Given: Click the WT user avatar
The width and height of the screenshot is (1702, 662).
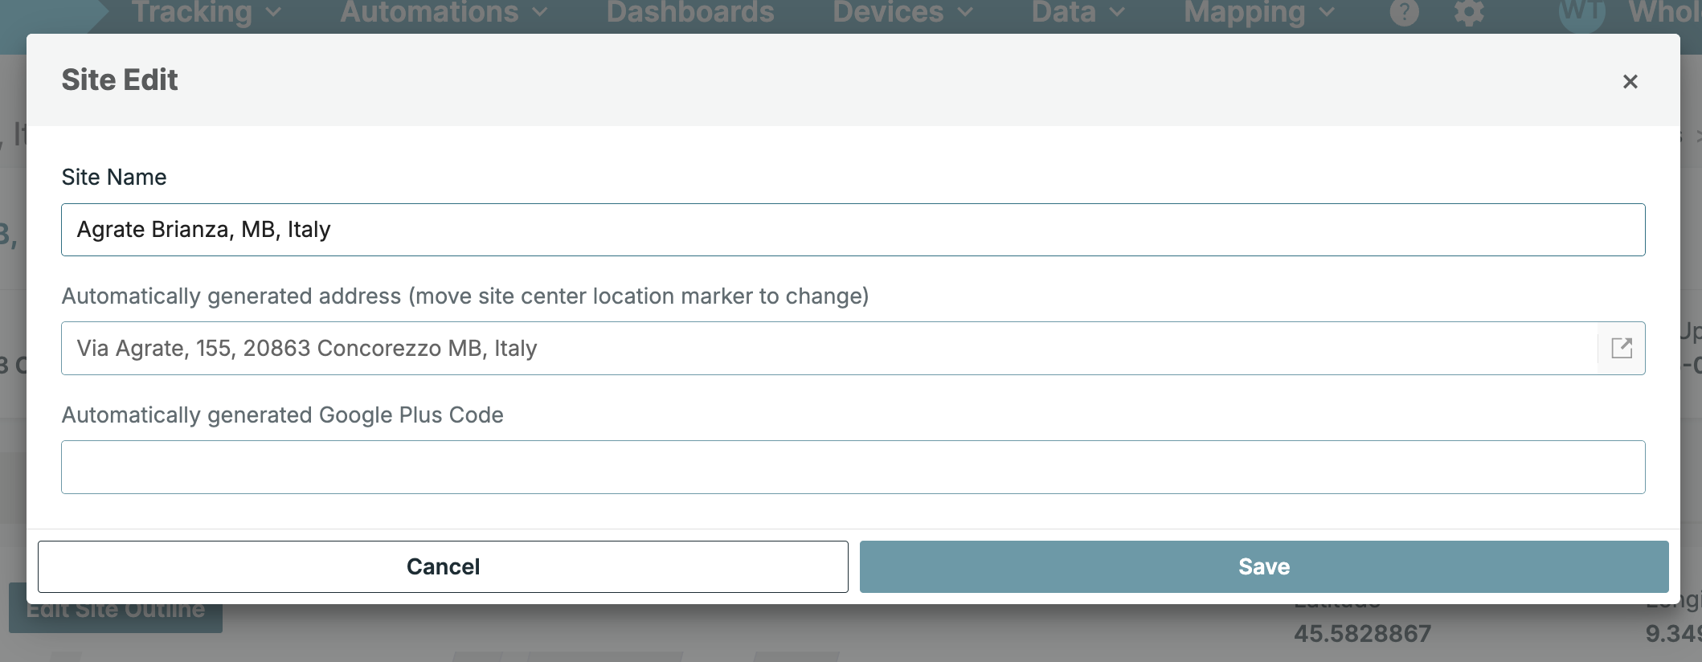Looking at the screenshot, I should [x=1581, y=13].
